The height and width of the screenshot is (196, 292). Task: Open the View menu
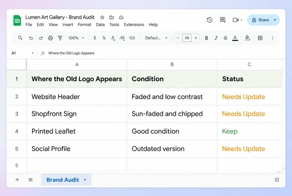[x=53, y=25]
